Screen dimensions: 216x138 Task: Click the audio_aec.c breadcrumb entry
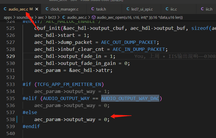click(77, 18)
